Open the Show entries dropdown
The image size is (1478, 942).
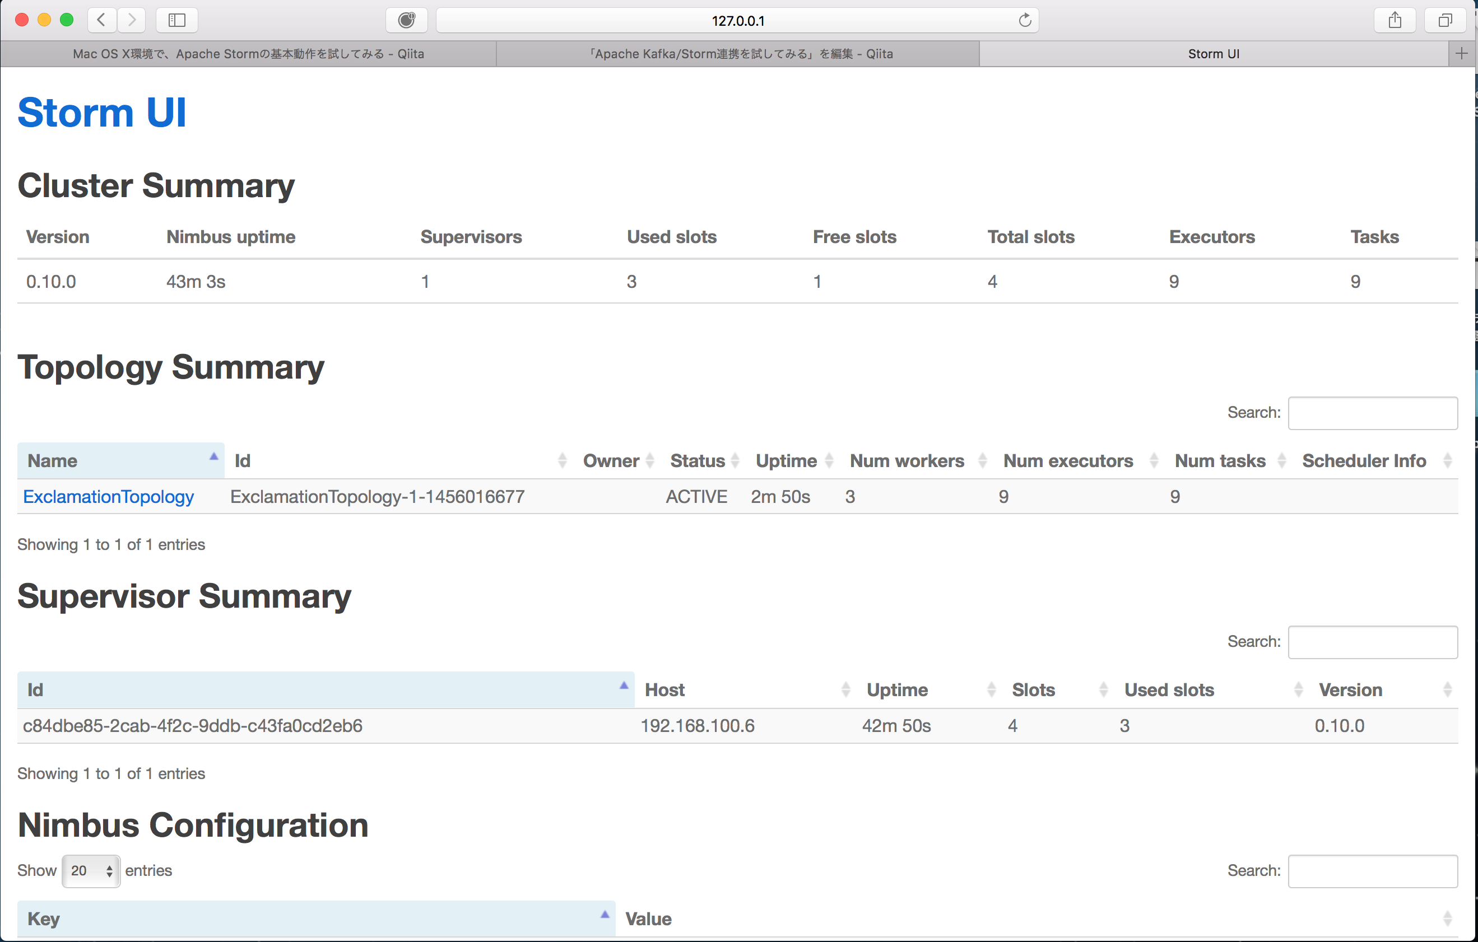point(90,870)
